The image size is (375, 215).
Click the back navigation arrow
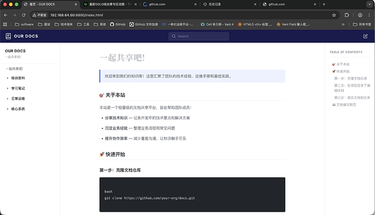pos(5,15)
